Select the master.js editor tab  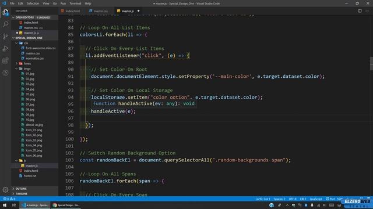(128, 11)
